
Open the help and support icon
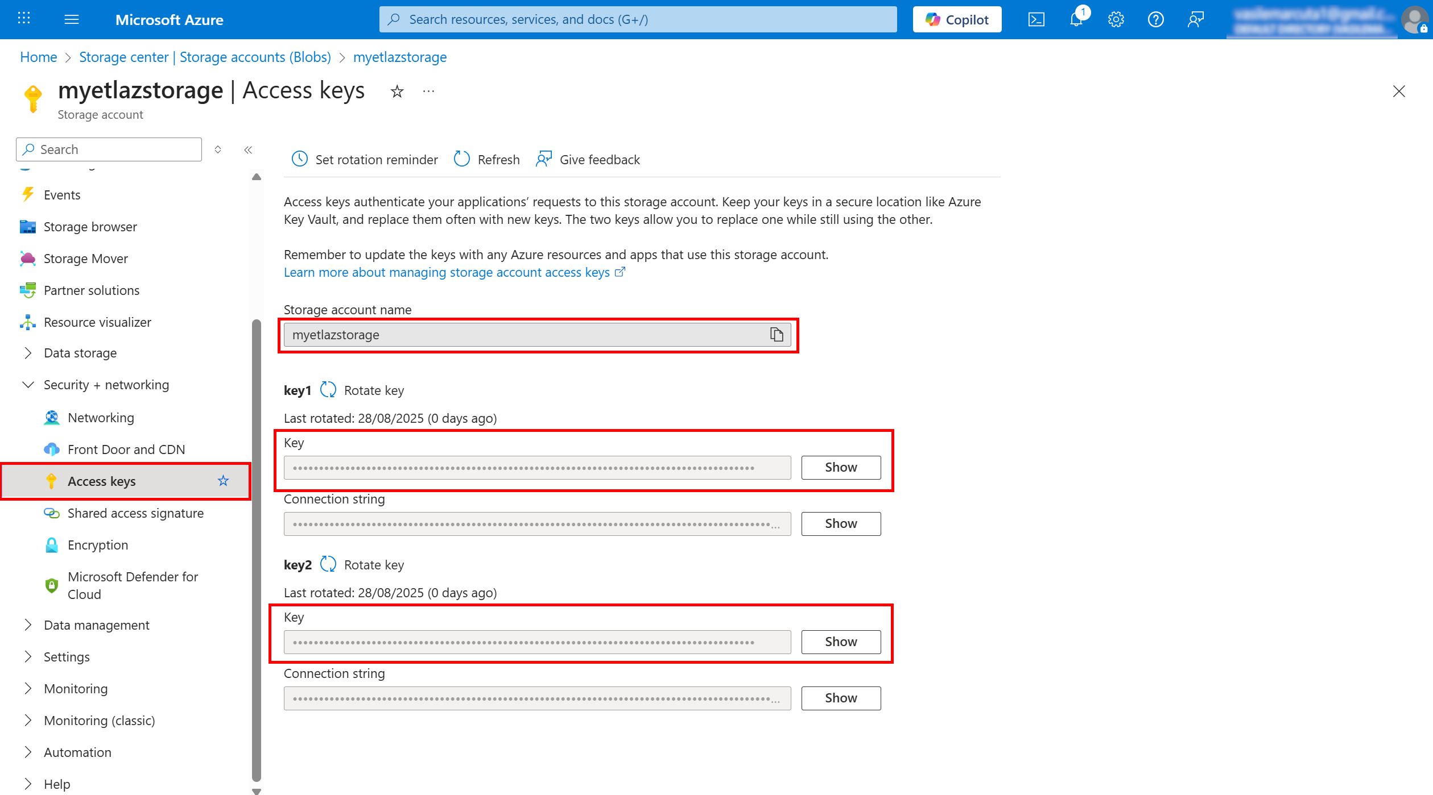(1155, 19)
